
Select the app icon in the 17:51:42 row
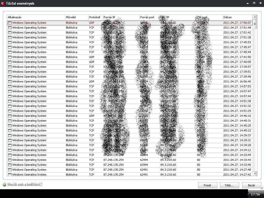10,32
